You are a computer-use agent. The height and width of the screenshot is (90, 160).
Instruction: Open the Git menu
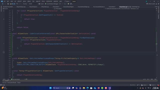click(15, 1)
